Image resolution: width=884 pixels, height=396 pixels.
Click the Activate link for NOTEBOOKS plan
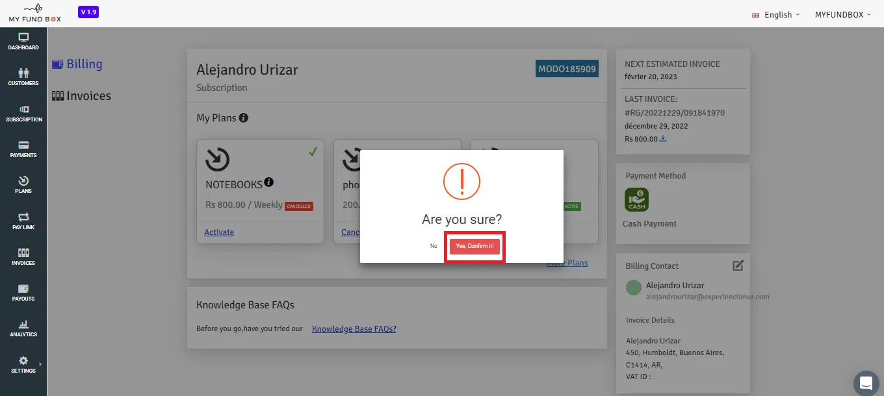pos(219,232)
